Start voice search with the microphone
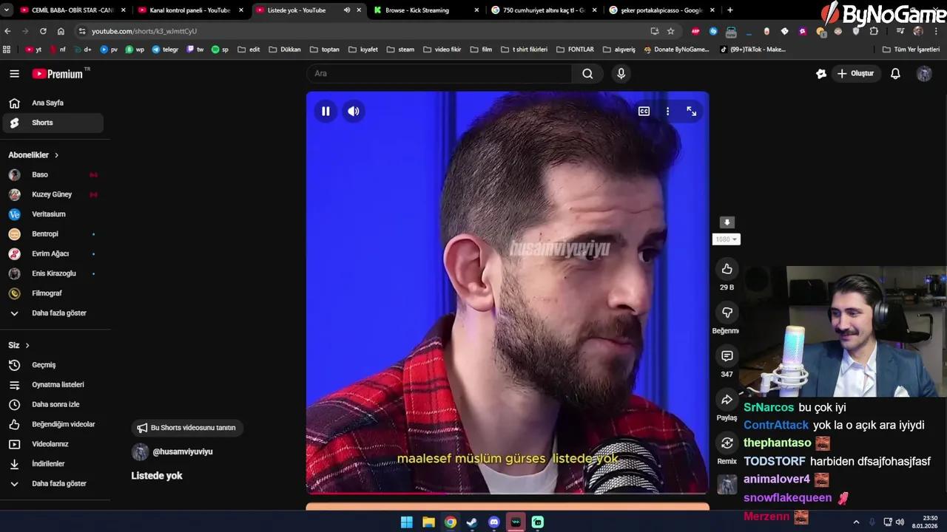Image resolution: width=947 pixels, height=532 pixels. click(x=621, y=74)
